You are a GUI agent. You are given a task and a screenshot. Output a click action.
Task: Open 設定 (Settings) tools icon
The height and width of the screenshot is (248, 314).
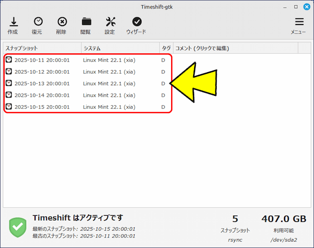[x=110, y=22]
